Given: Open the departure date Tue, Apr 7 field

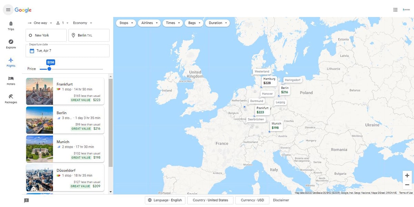Looking at the screenshot, I should coord(68,51).
